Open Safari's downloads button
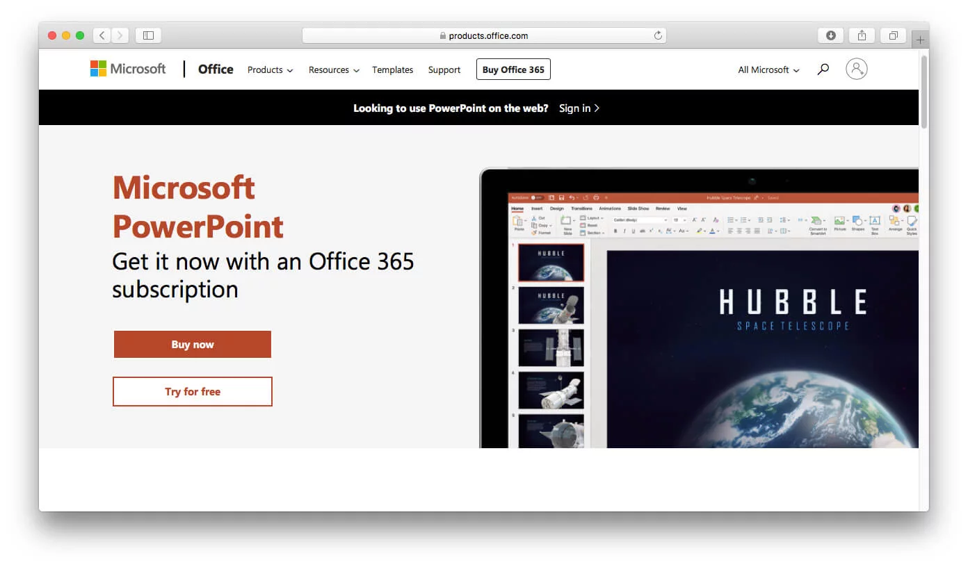Viewport: 968px width, 567px height. (x=830, y=35)
